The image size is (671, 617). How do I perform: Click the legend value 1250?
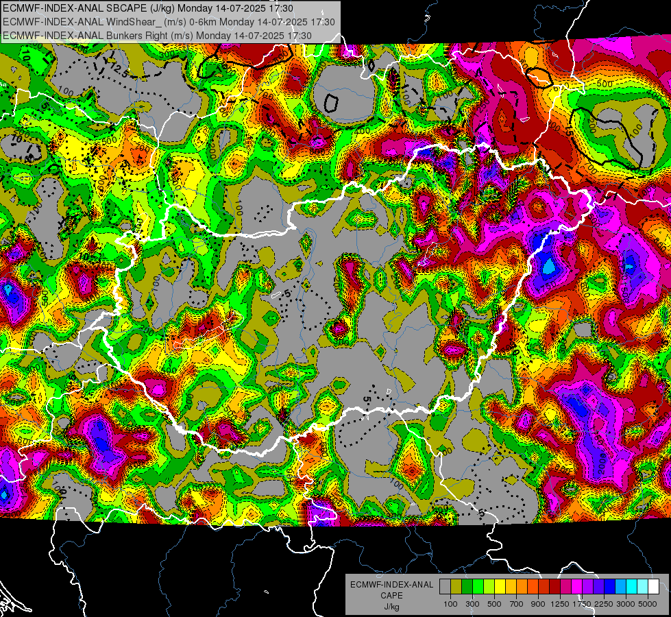[x=560, y=604]
